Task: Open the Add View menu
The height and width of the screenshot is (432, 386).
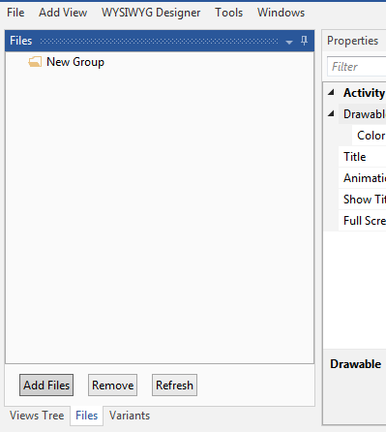Action: pos(63,13)
